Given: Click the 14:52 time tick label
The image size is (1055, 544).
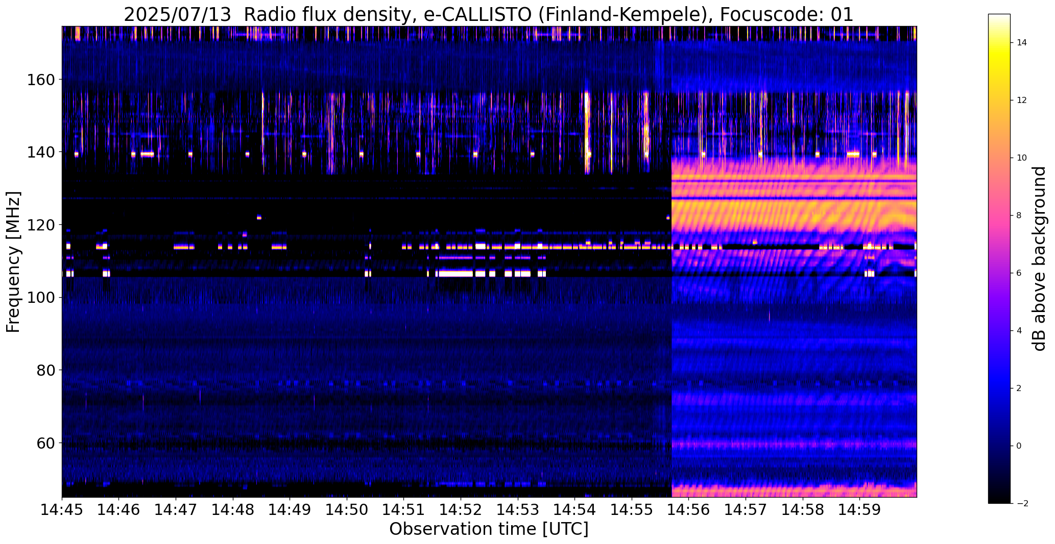Looking at the screenshot, I should [x=461, y=509].
